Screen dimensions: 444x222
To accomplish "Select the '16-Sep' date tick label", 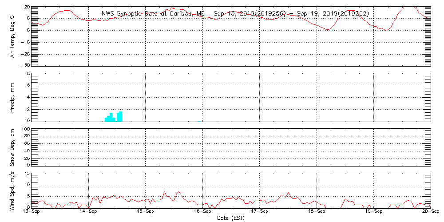I will click(x=203, y=212).
